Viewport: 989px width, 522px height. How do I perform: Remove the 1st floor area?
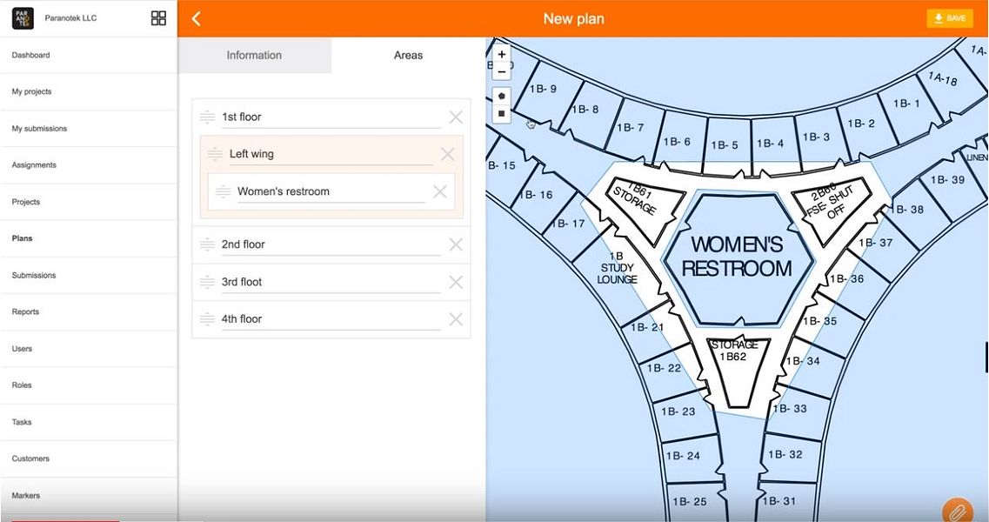[456, 117]
